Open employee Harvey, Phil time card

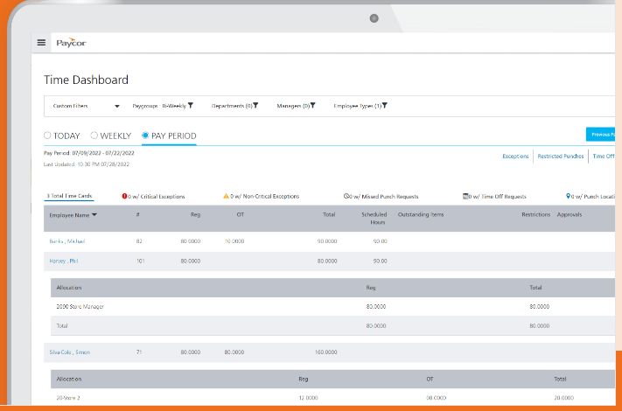tap(64, 261)
